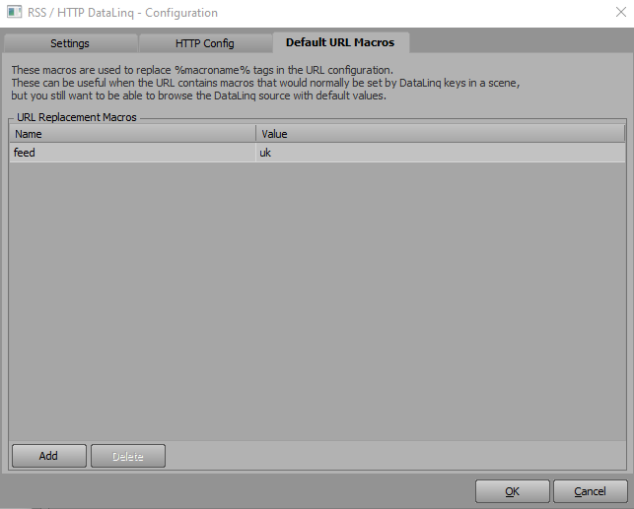Cancel the configuration dialog

[x=590, y=491]
